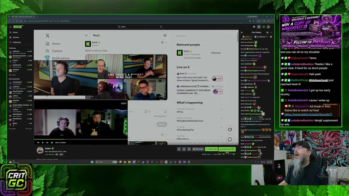The height and width of the screenshot is (196, 349).
Task: Click Grok icon beside KICK post header
Action: [x=162, y=42]
